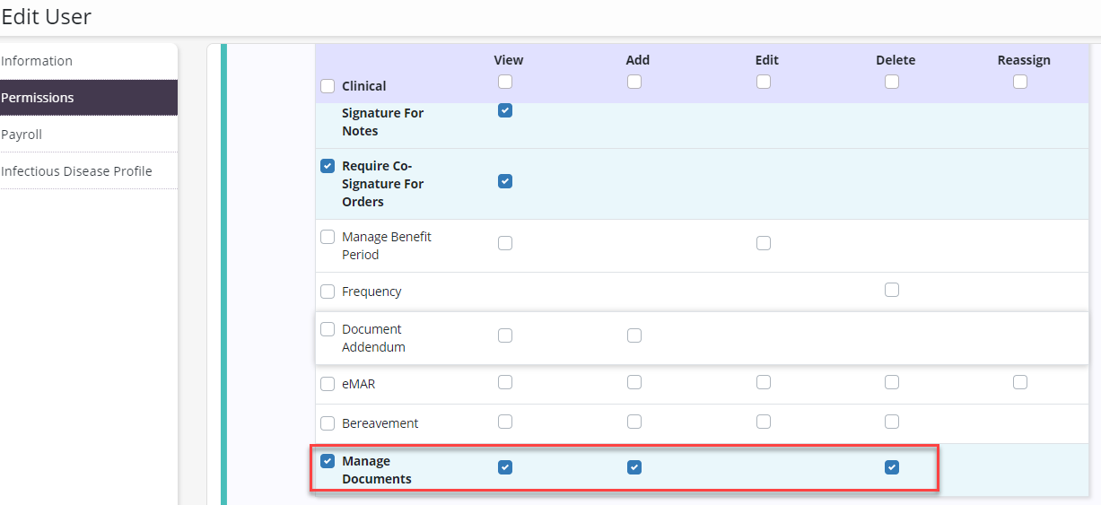Open the Information tab in sidebar
1101x505 pixels.
point(37,61)
